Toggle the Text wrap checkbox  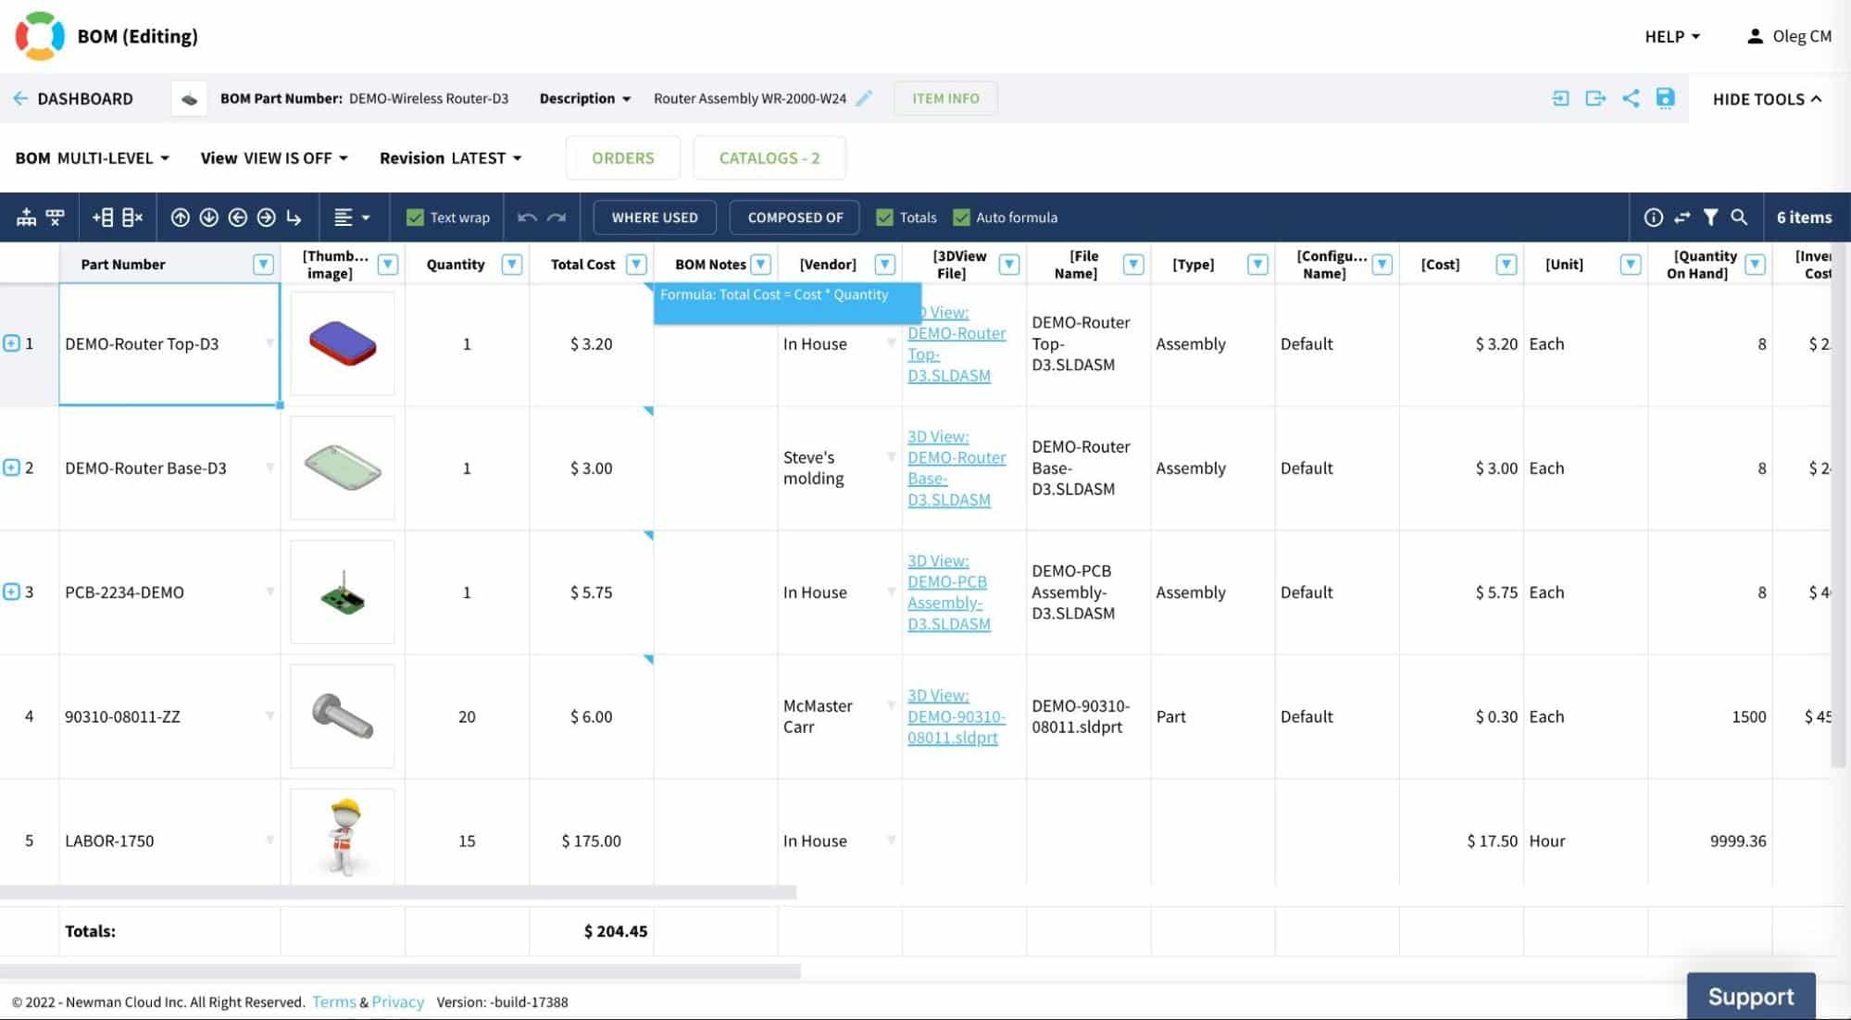415,218
